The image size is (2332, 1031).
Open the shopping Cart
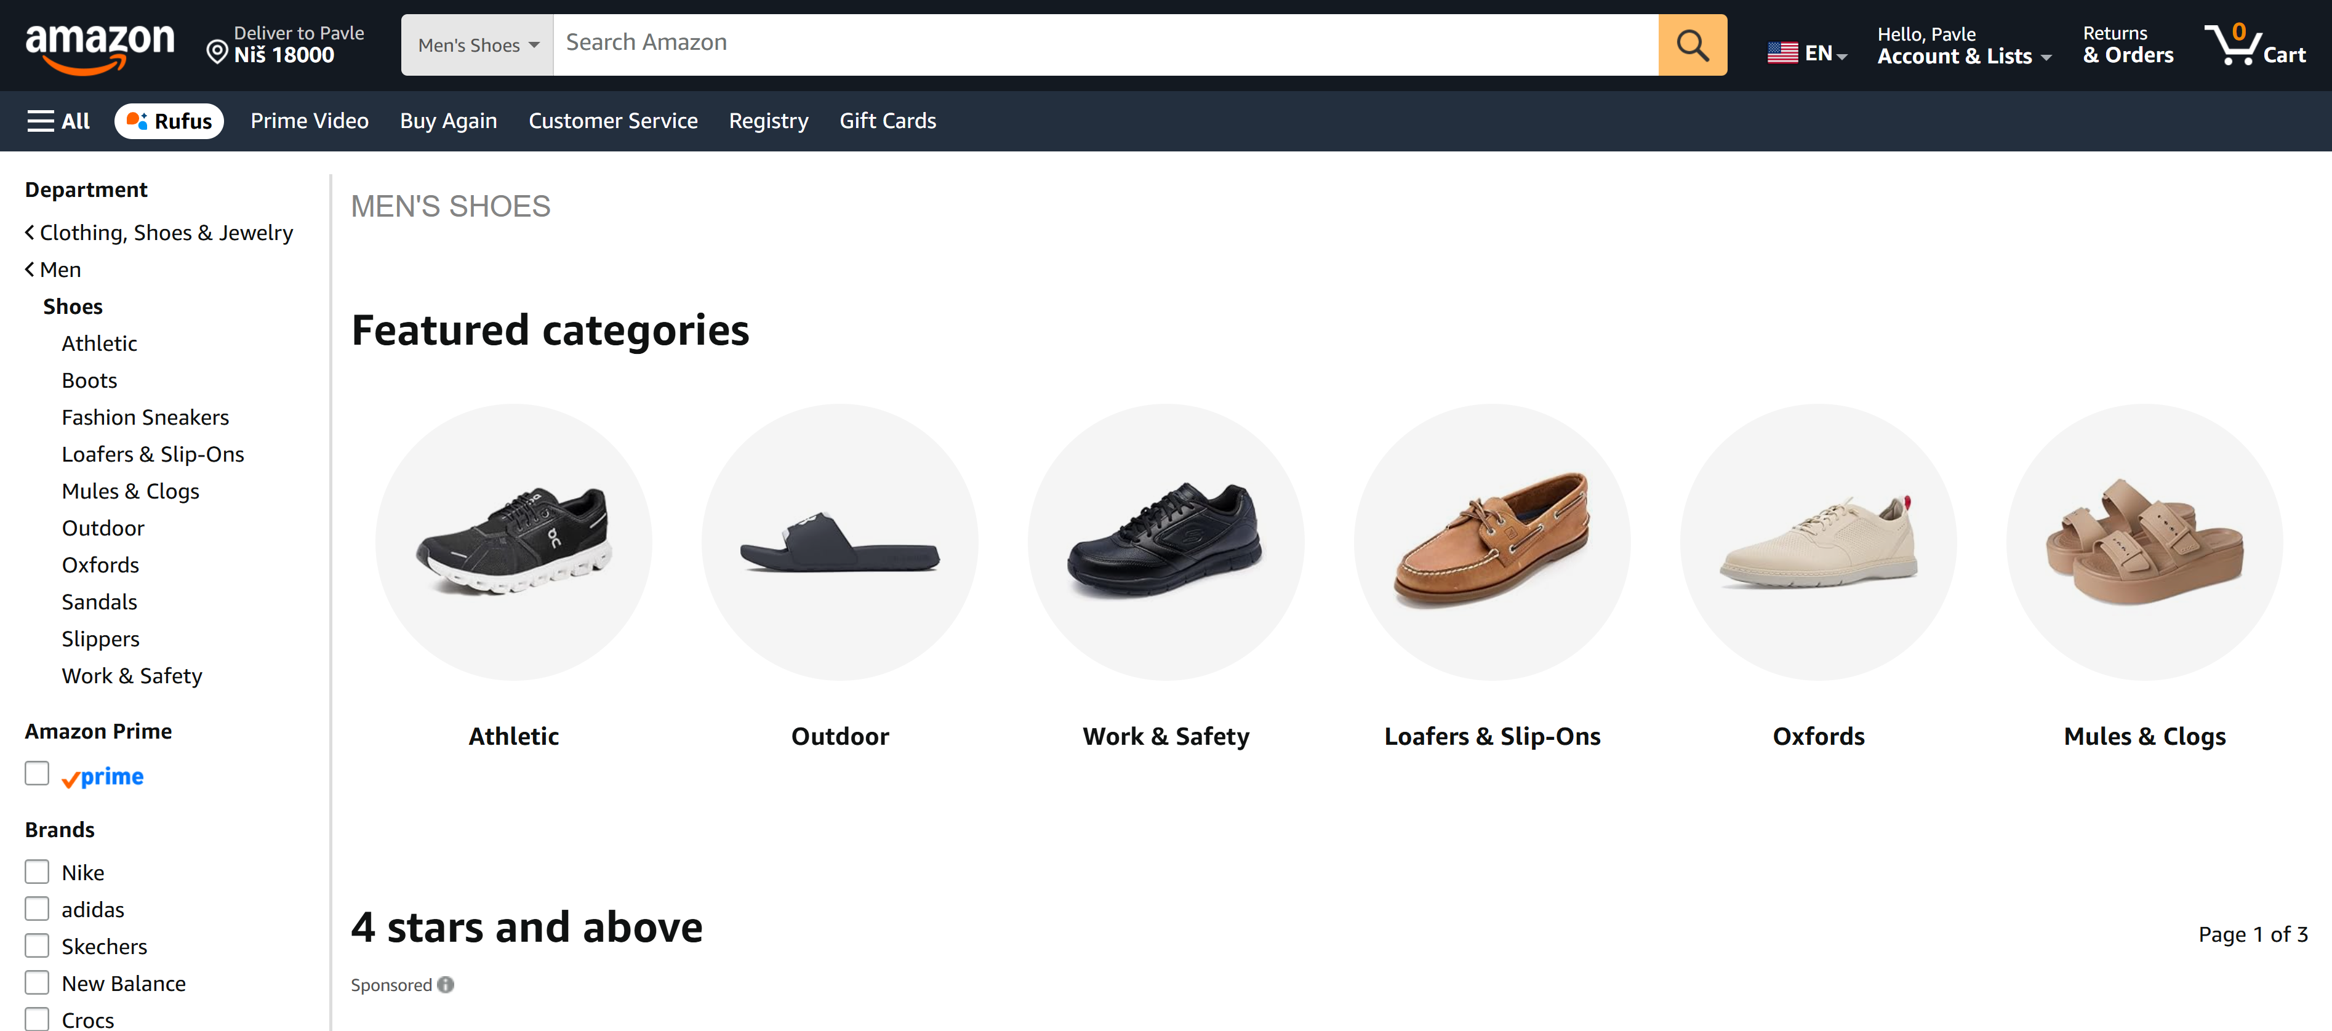pyautogui.click(x=2256, y=46)
